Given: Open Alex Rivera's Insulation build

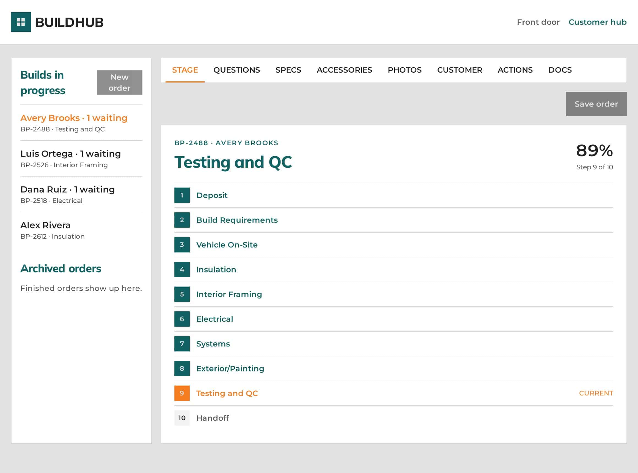Looking at the screenshot, I should [81, 230].
